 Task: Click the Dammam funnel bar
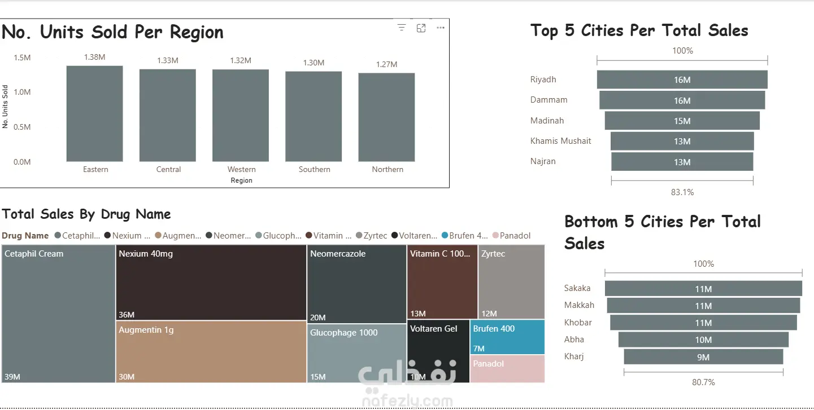pos(682,100)
